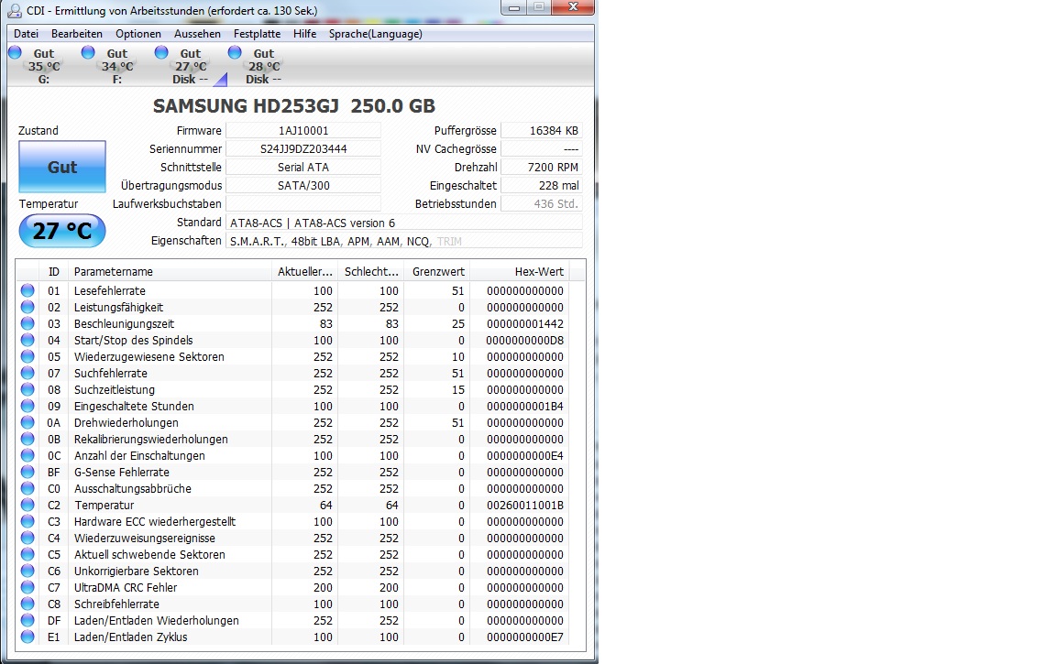Click the status icon of Unkorrigierbare Sektoren
This screenshot has height=664, width=1056.
point(27,571)
